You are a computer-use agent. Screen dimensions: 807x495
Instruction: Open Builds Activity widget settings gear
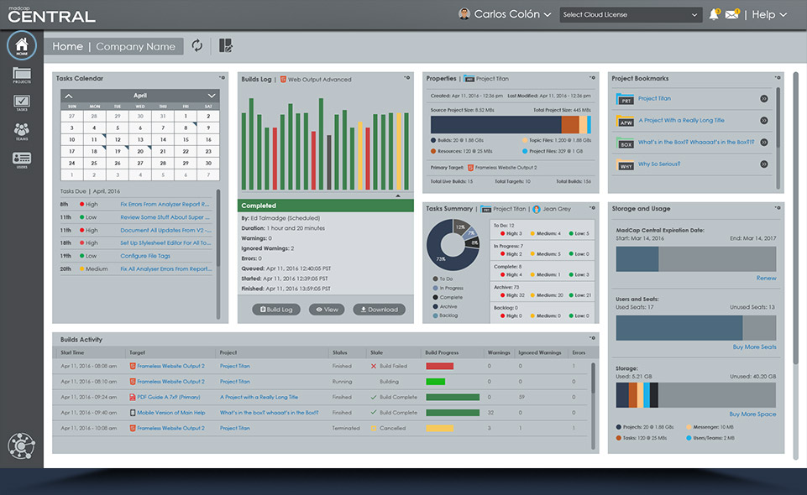pos(592,338)
